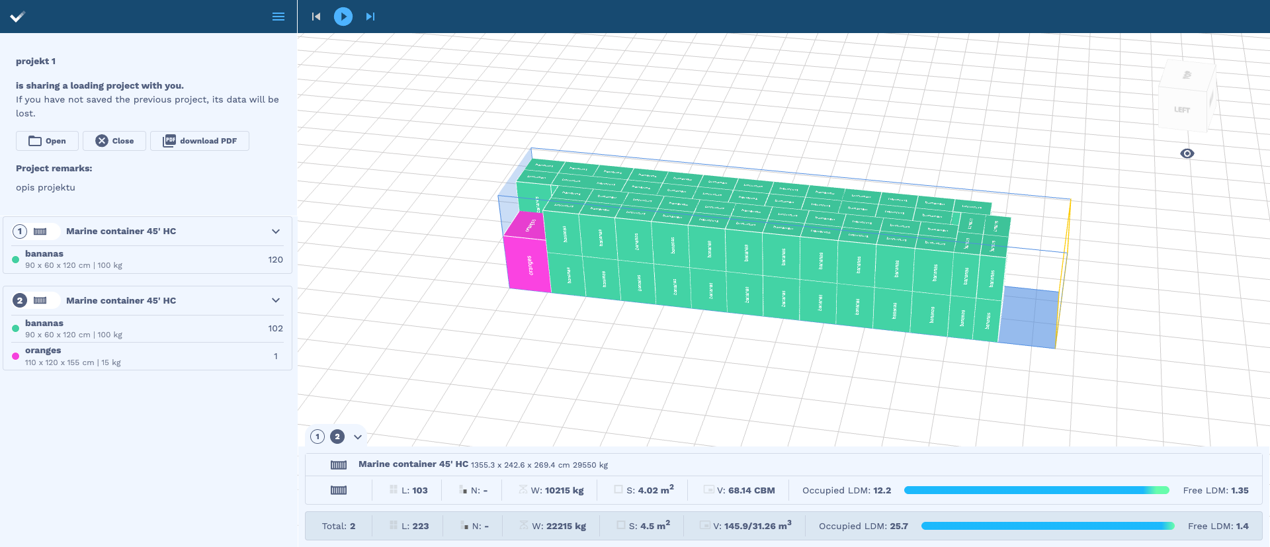Select container number 2 in left panel
Screen dimensions: 1270x547
tap(20, 300)
